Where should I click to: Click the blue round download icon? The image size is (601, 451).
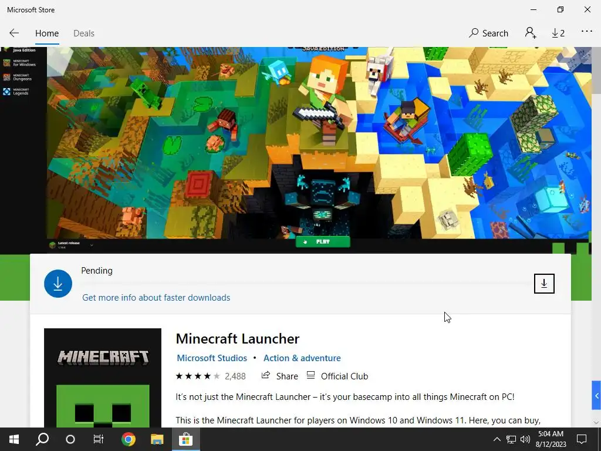[x=58, y=284]
